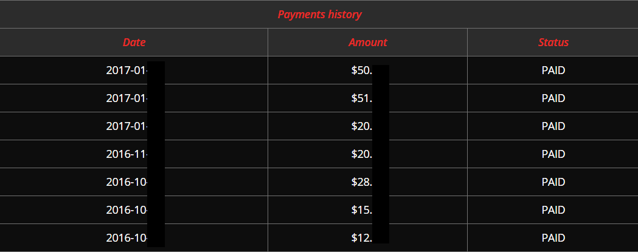This screenshot has height=252, width=638.
Task: Click PAID status in $15 row
Action: click(x=553, y=210)
